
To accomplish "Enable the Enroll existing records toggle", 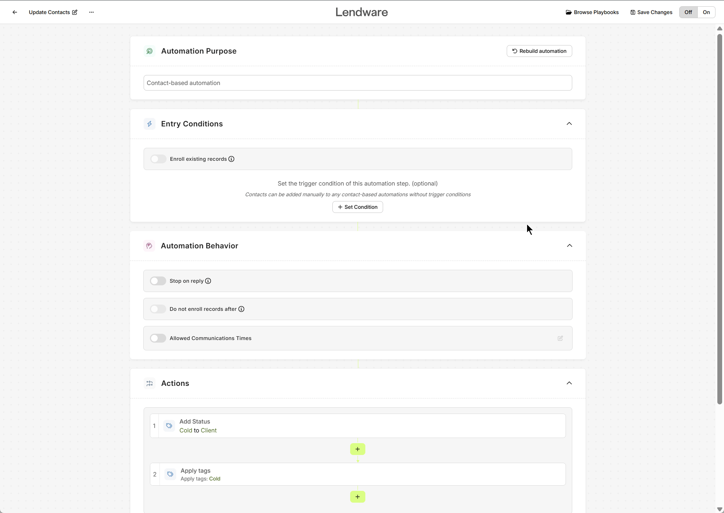I will tap(158, 159).
